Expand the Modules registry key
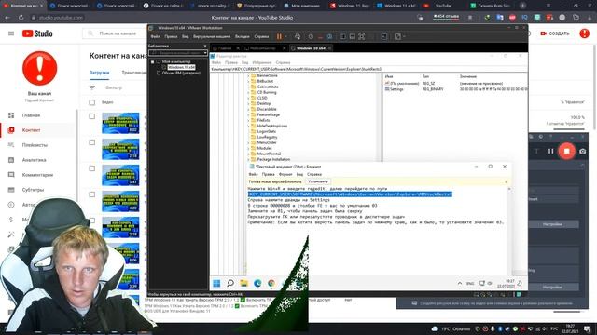This screenshot has width=597, height=335. [248, 148]
